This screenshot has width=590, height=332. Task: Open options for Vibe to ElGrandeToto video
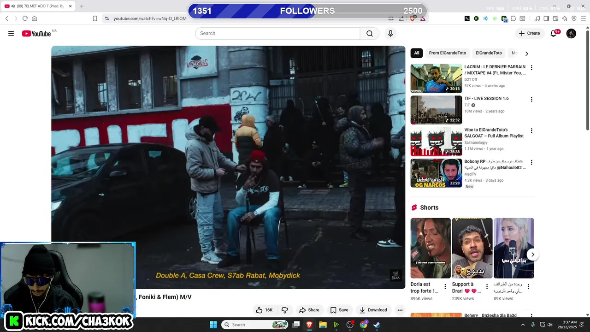[x=531, y=131]
